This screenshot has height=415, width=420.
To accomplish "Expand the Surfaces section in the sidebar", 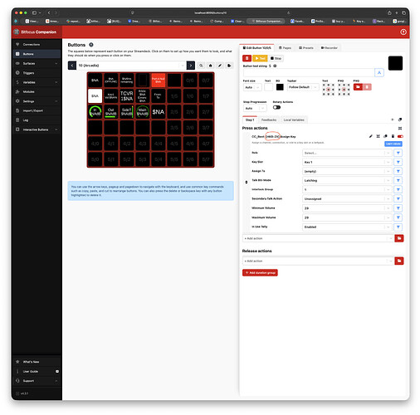I will [x=37, y=63].
